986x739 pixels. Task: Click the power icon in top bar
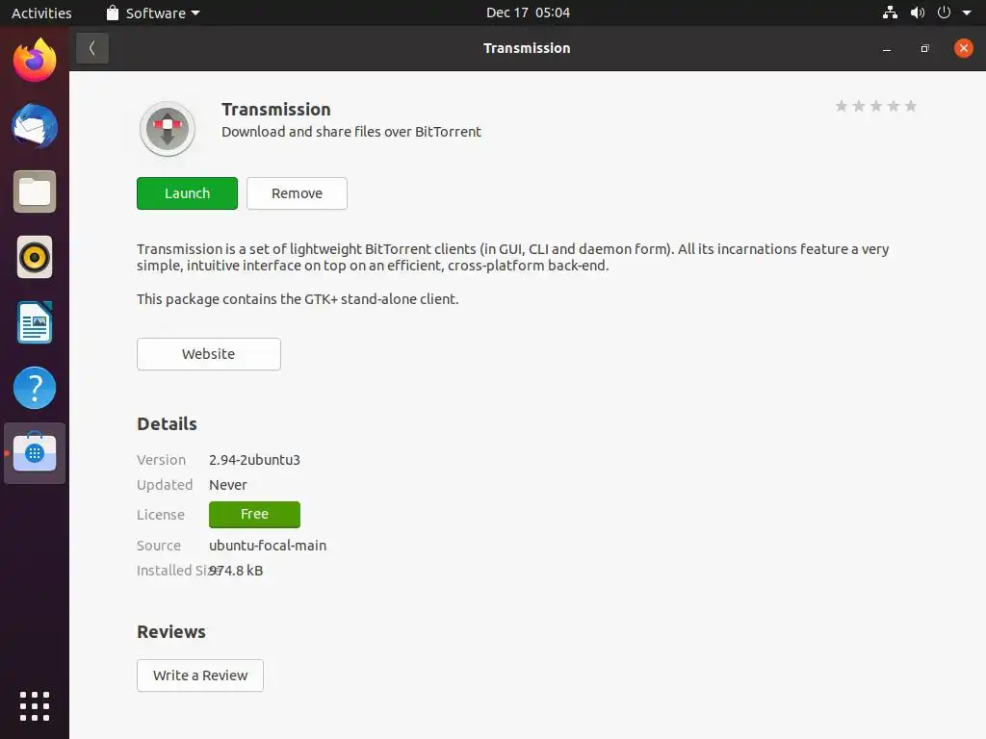click(x=944, y=13)
